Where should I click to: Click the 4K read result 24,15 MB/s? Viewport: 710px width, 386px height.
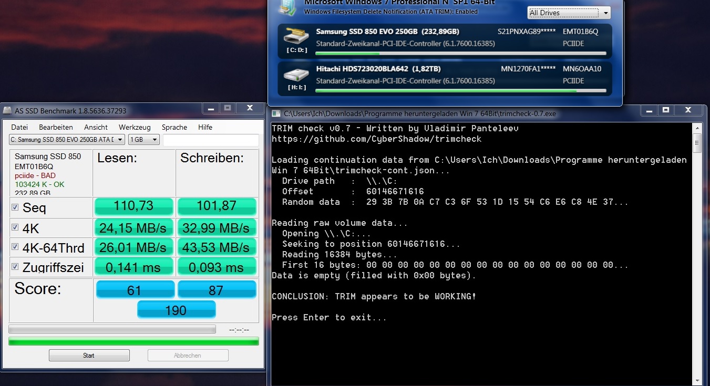(134, 227)
